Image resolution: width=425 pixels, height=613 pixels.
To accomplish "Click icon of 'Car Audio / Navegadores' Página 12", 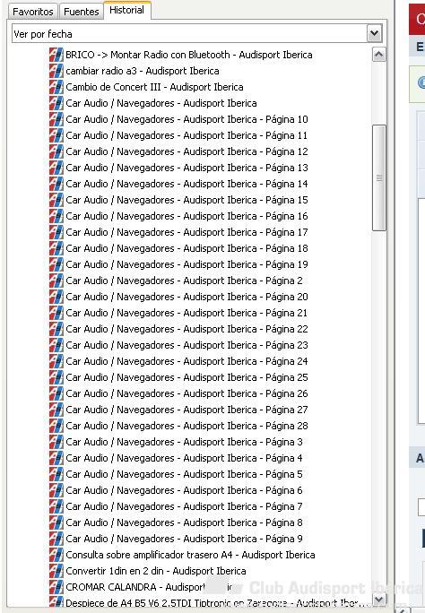I will (56, 151).
